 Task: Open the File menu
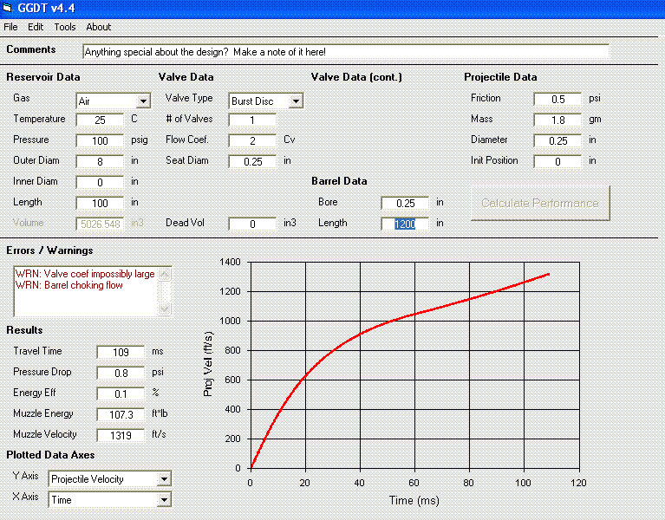(10, 27)
